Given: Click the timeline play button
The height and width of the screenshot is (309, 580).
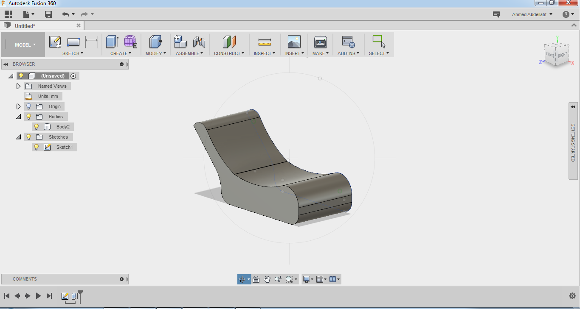Looking at the screenshot, I should pyautogui.click(x=38, y=296).
